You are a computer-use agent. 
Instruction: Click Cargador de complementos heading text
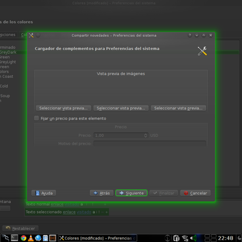pos(97,48)
